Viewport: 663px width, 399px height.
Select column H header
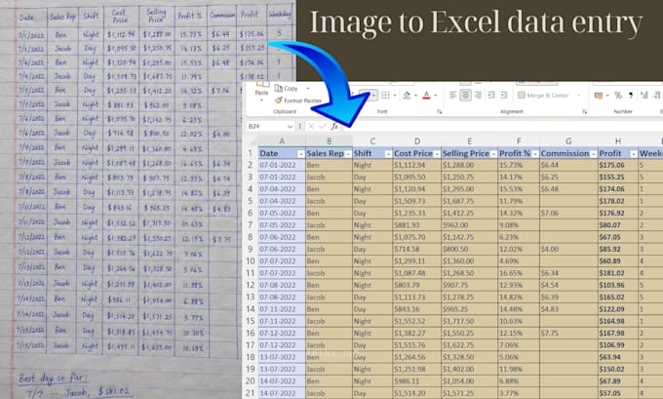618,141
